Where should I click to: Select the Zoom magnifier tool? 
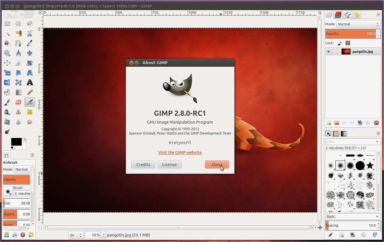(x=7, y=53)
